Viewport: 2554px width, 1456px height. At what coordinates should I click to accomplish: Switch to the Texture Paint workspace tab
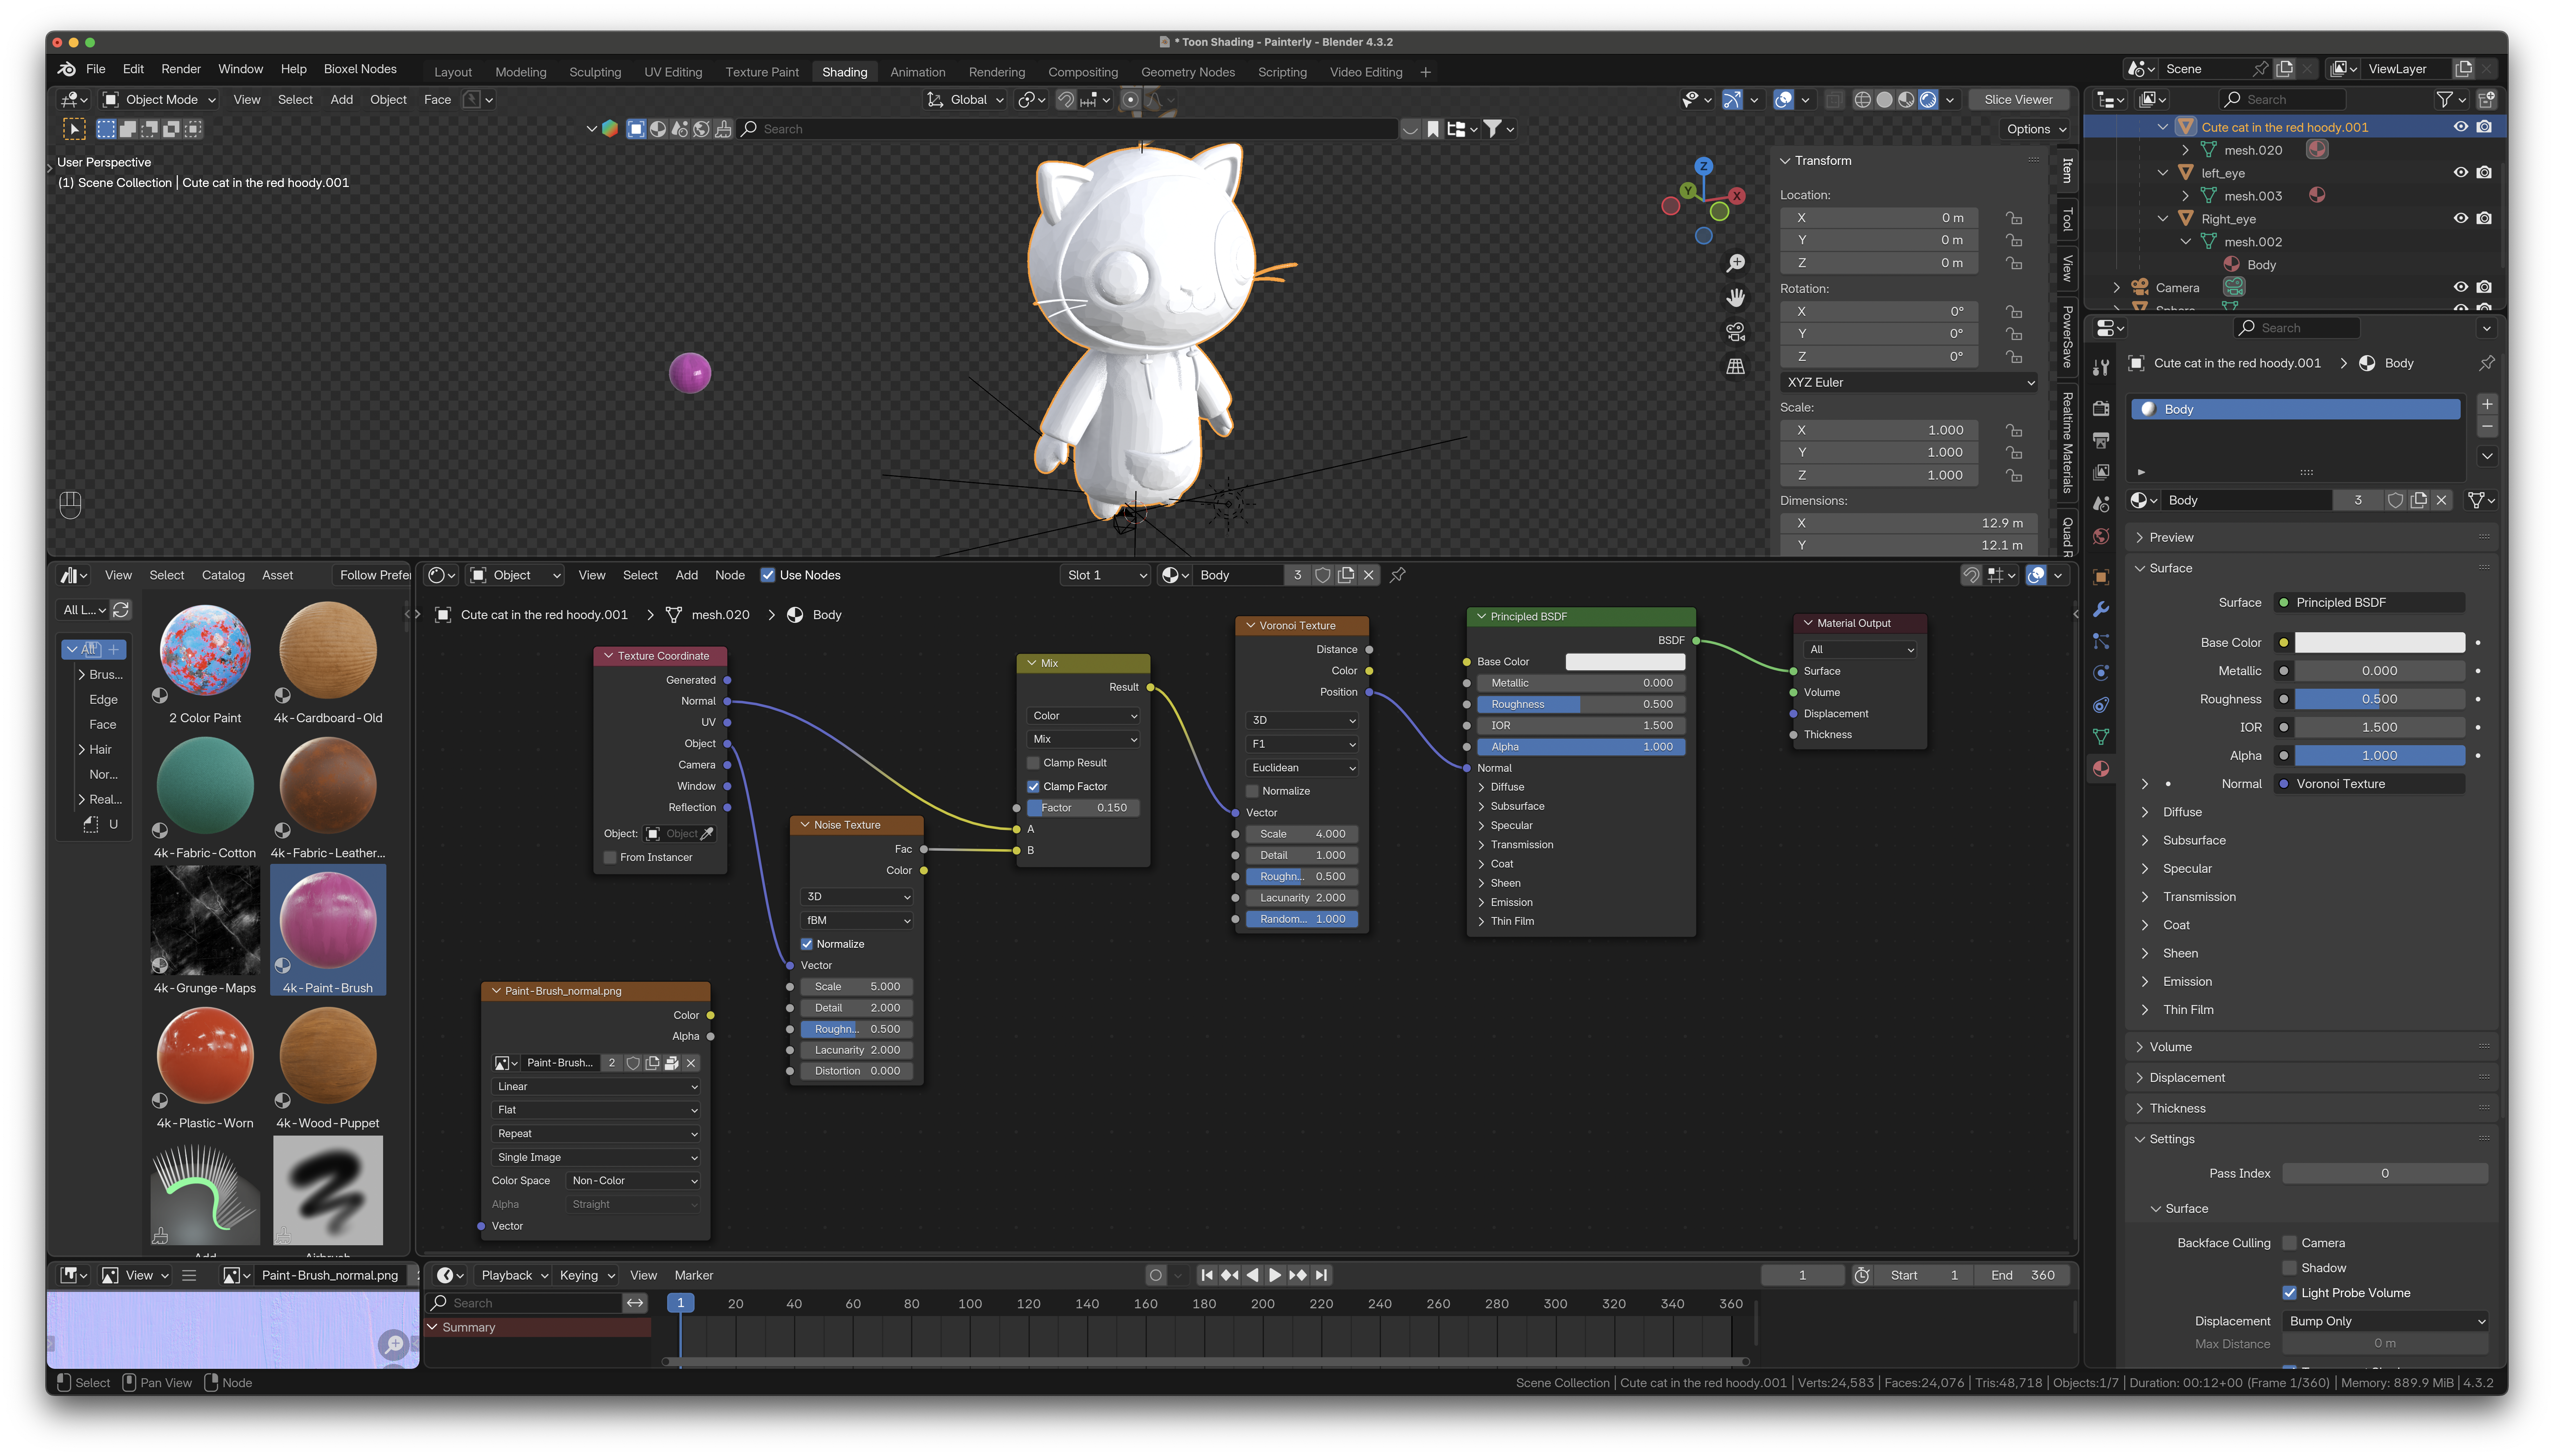(x=762, y=72)
